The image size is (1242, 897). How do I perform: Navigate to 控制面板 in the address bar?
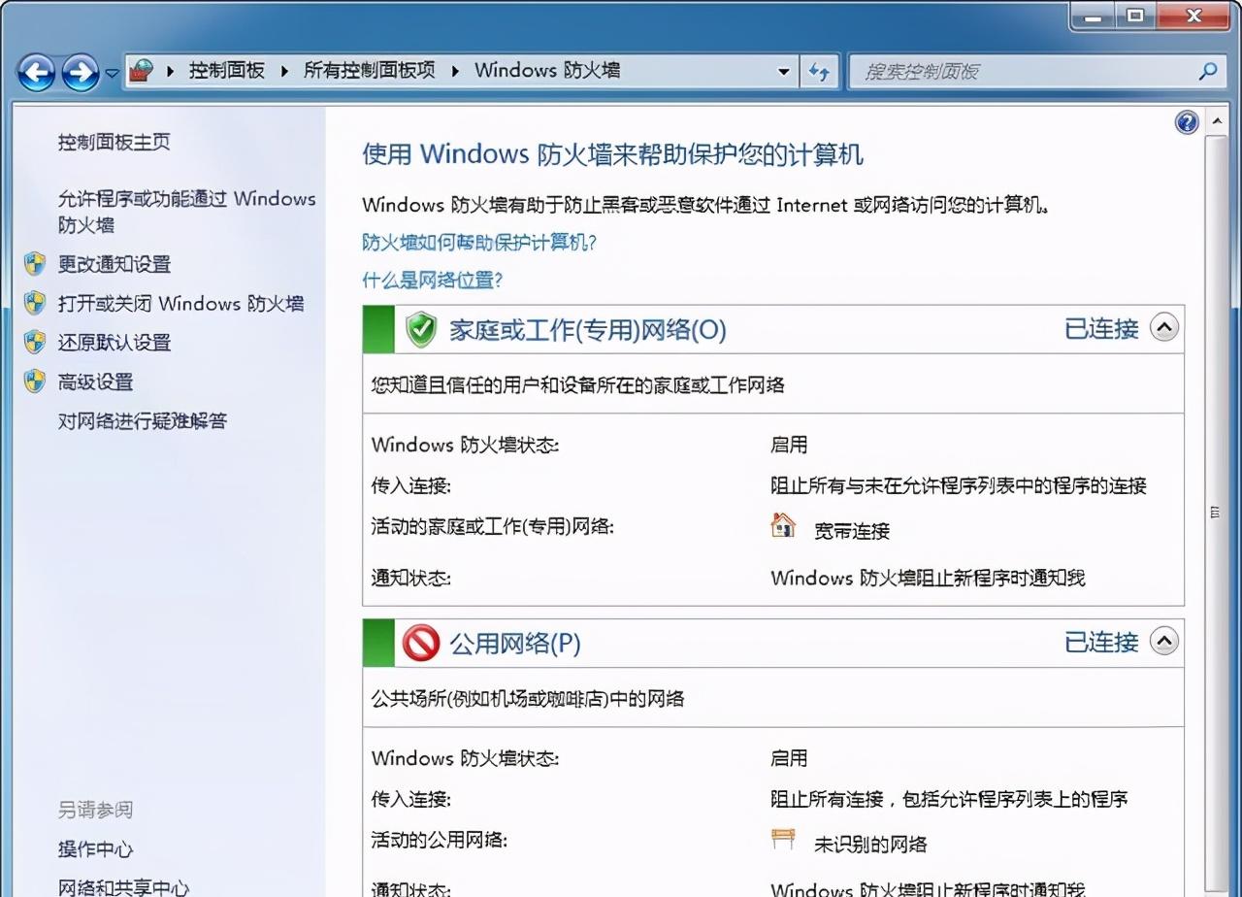(x=227, y=70)
